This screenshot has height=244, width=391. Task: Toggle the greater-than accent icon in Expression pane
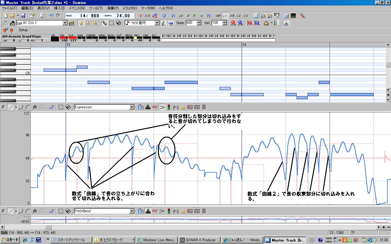tap(162, 107)
